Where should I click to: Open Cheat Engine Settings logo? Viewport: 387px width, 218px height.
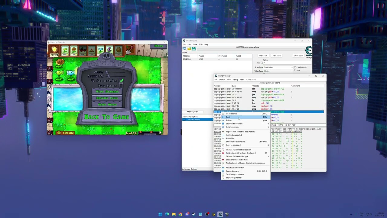coord(309,51)
